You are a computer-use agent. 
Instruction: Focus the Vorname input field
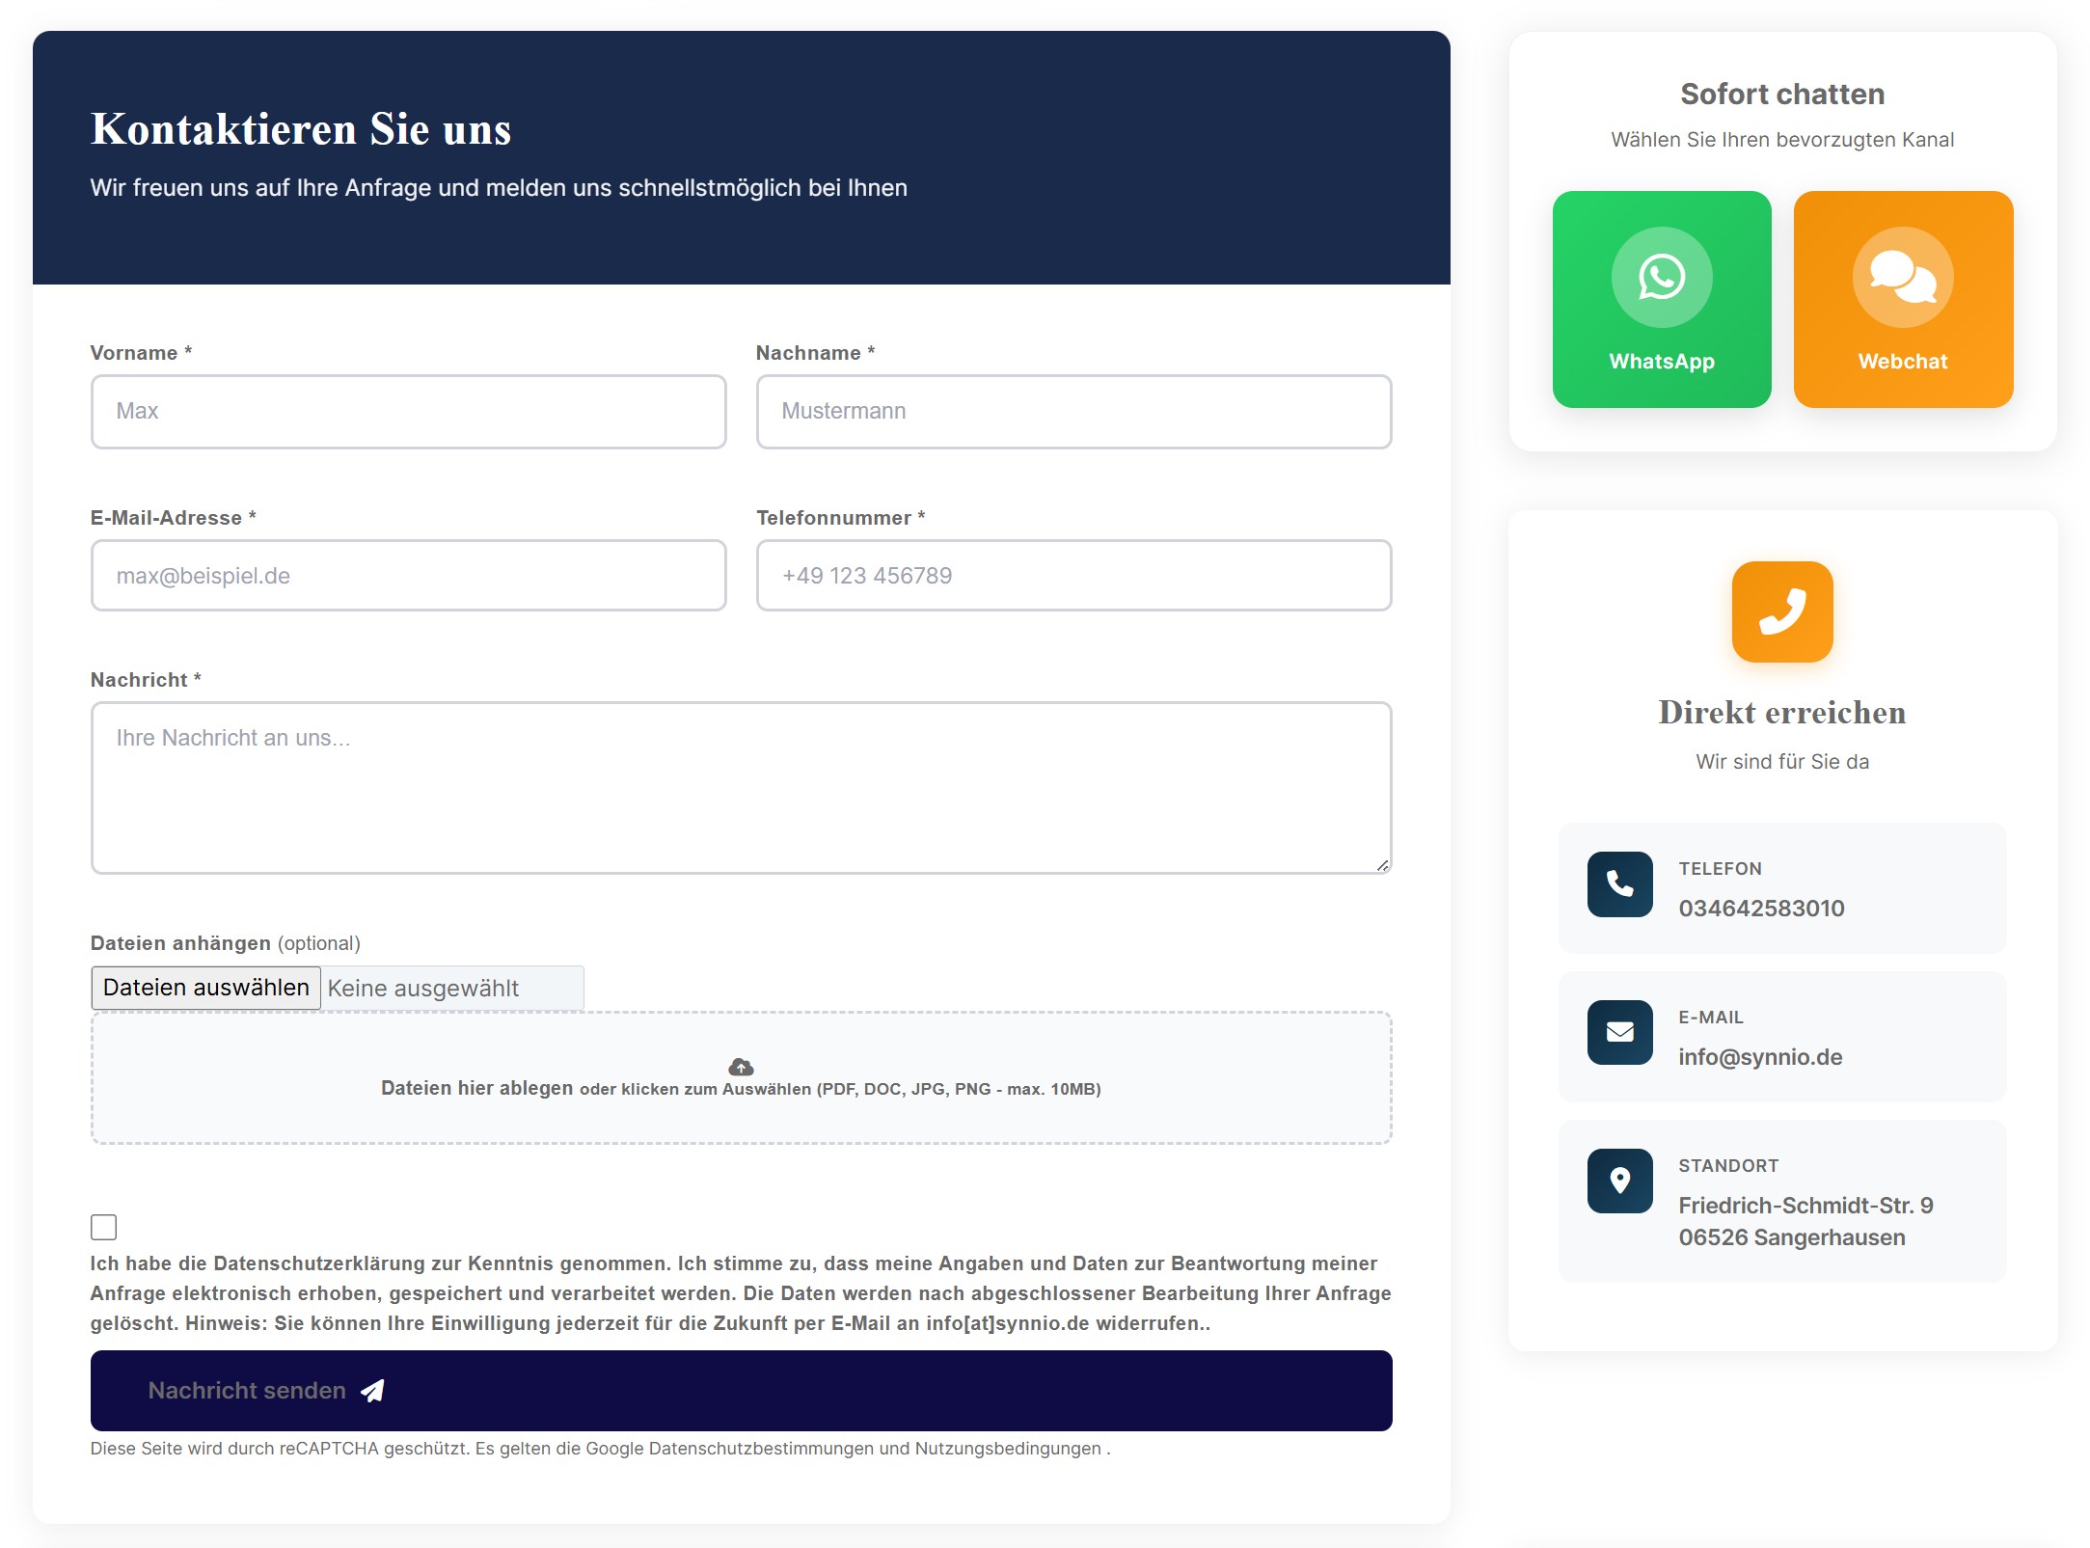[x=408, y=412]
